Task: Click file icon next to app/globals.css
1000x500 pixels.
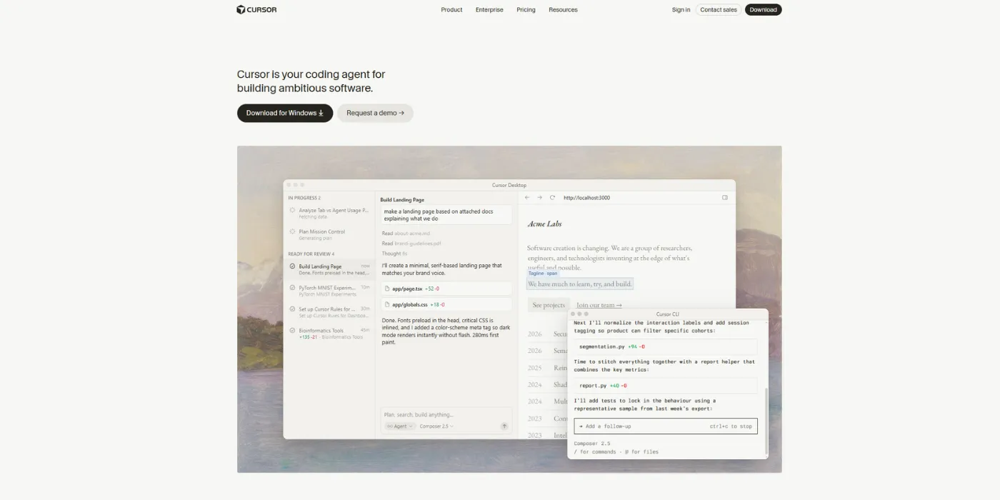Action: pos(387,304)
